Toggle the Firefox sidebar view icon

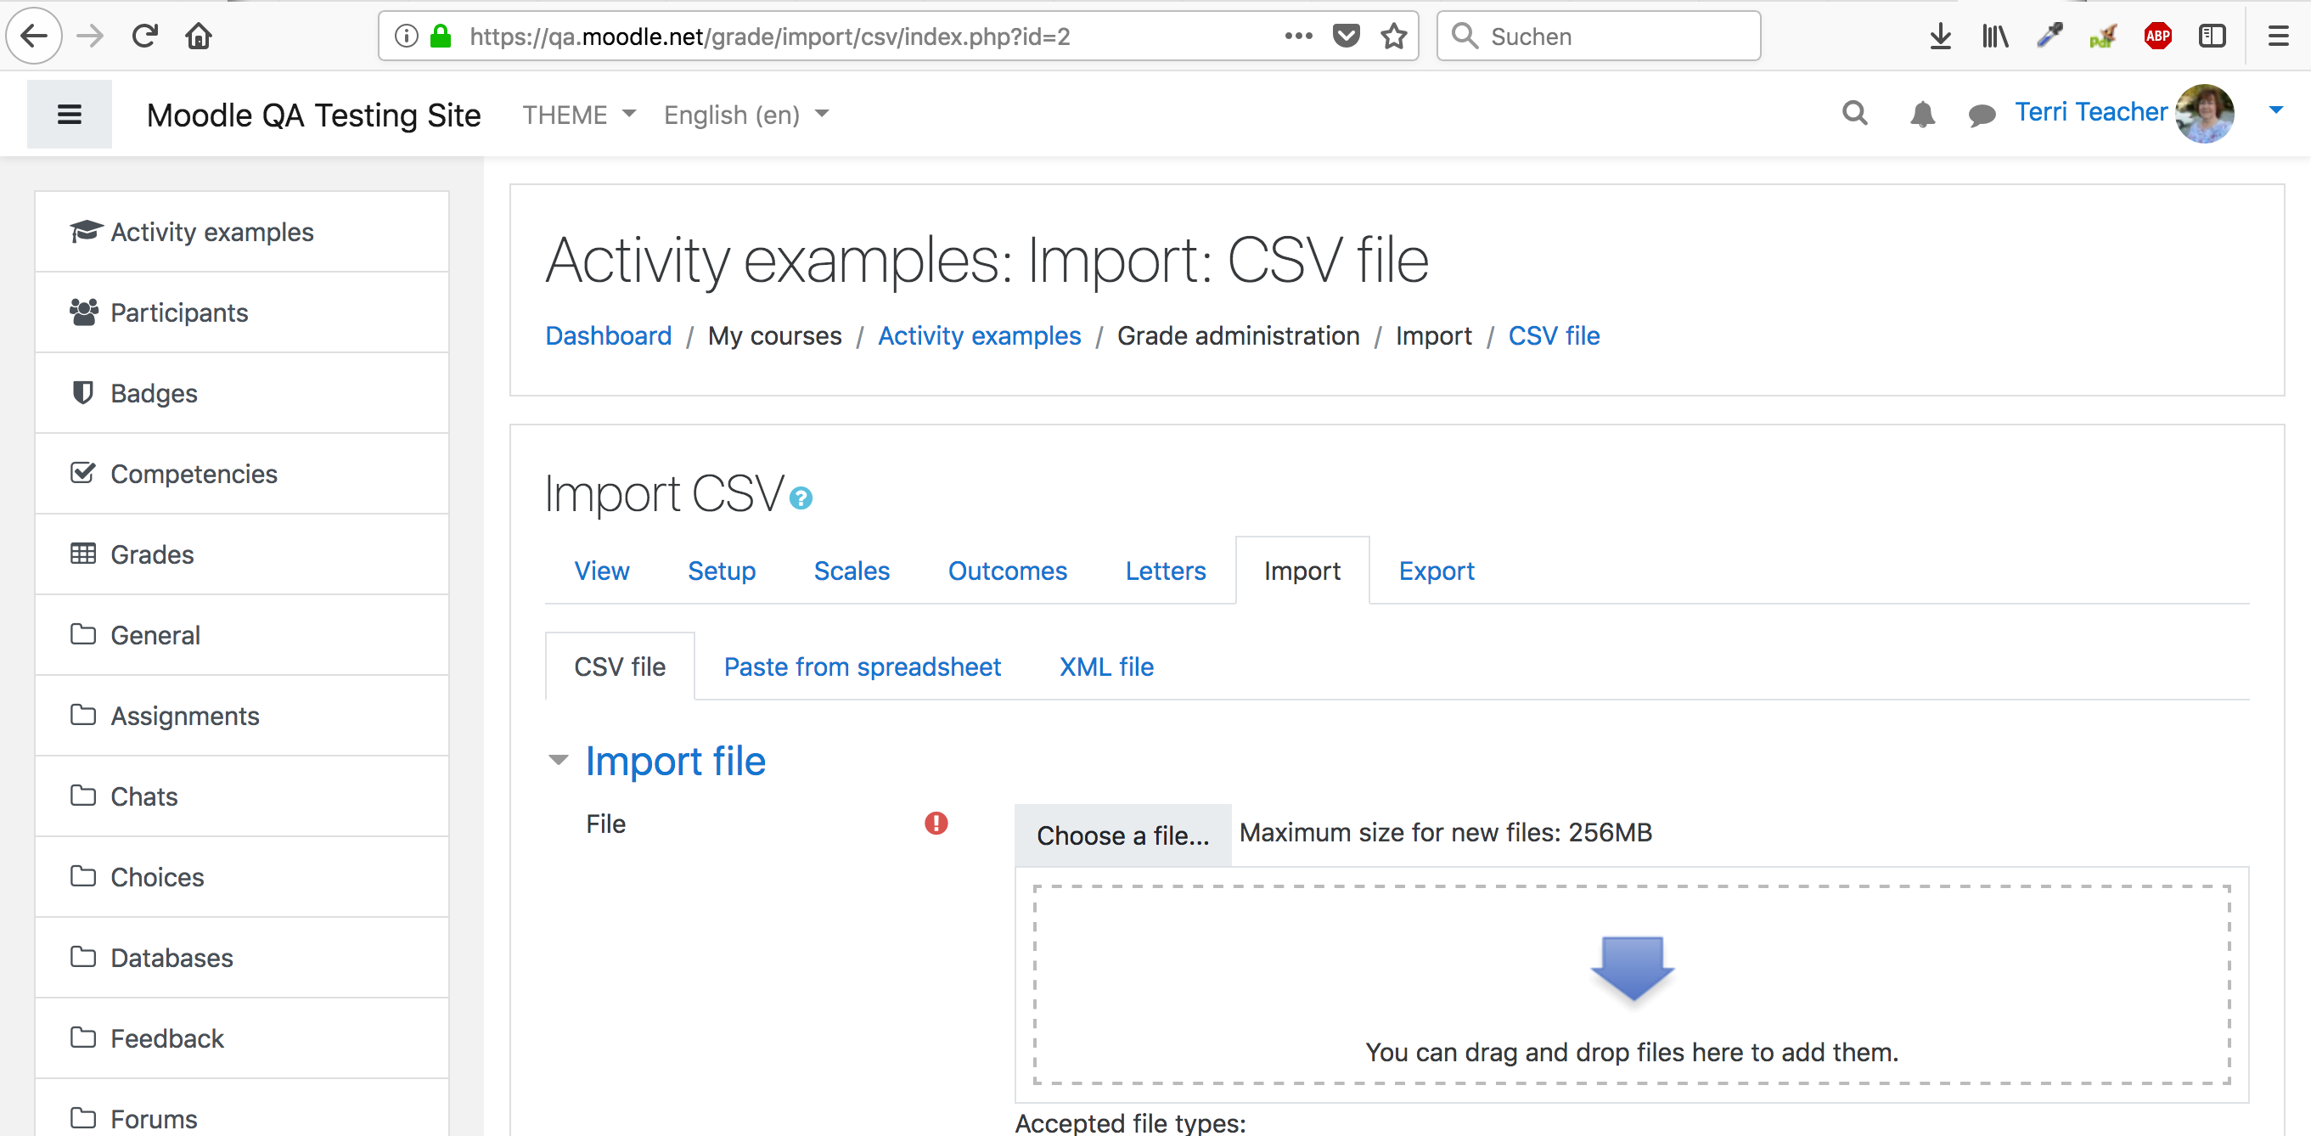[2212, 36]
